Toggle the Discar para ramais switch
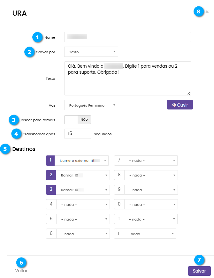214x278 pixels. (x=78, y=120)
